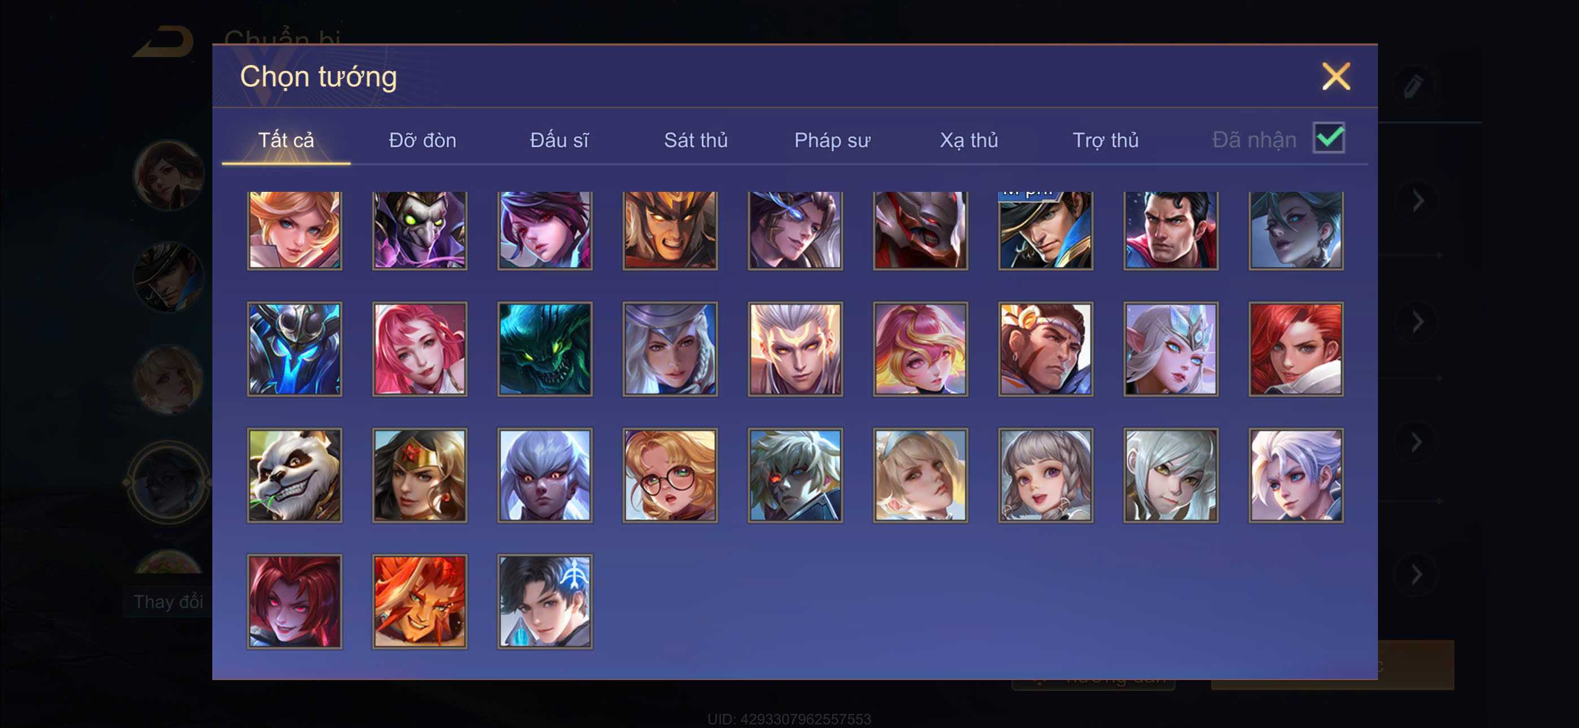This screenshot has width=1579, height=728.
Task: Select the panda hero portrait
Action: tap(294, 475)
